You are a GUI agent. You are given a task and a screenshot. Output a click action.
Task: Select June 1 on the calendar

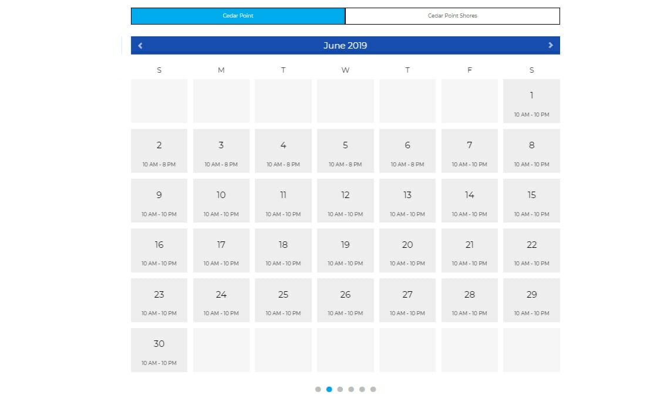coord(531,101)
